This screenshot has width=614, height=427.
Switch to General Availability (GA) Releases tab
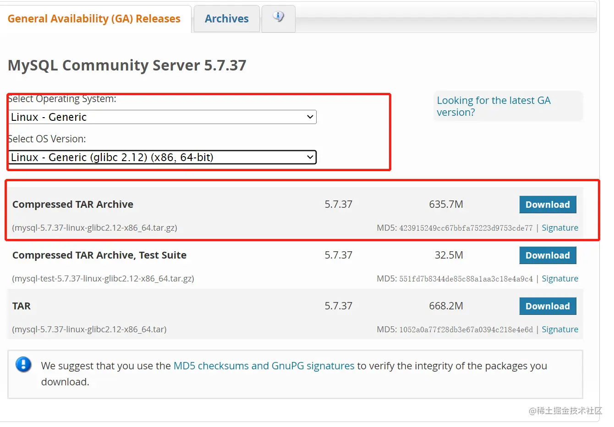click(94, 19)
